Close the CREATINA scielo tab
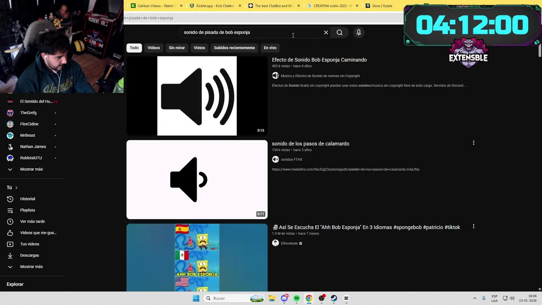 pos(357,6)
